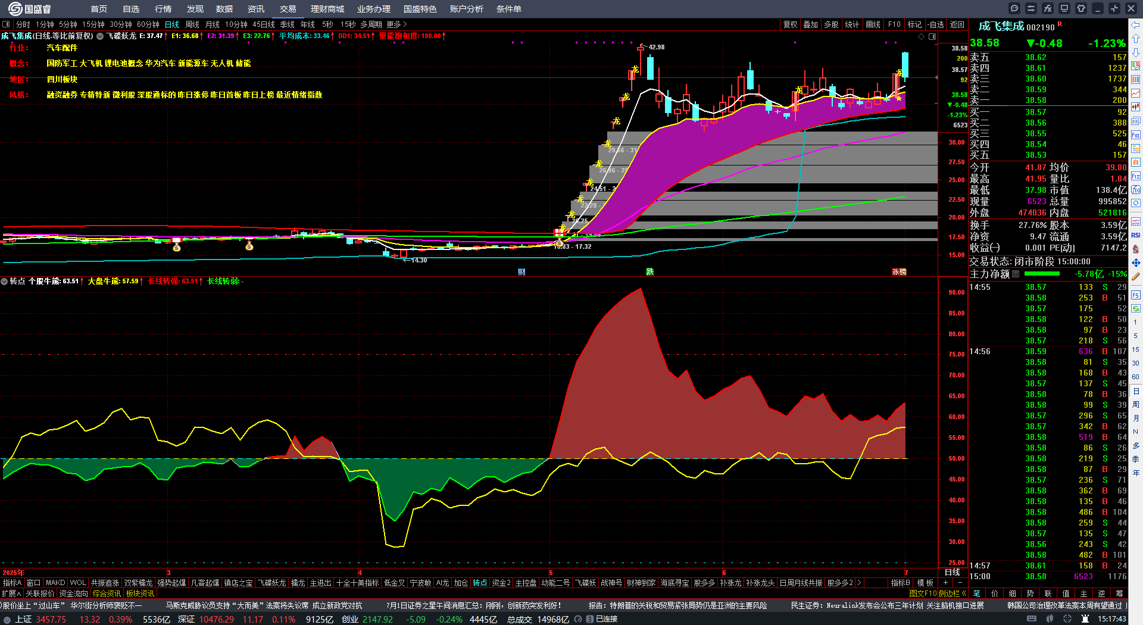The width and height of the screenshot is (1143, 625).
Task: Open the 模板 template selector
Action: [925, 583]
